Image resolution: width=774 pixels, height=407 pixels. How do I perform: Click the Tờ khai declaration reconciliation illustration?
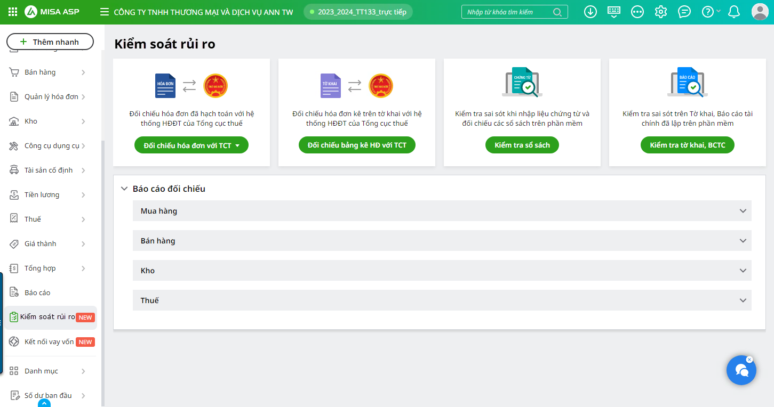tap(357, 86)
